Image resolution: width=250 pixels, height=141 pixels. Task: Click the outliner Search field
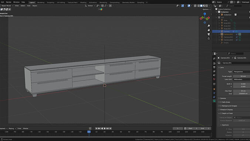point(234,6)
